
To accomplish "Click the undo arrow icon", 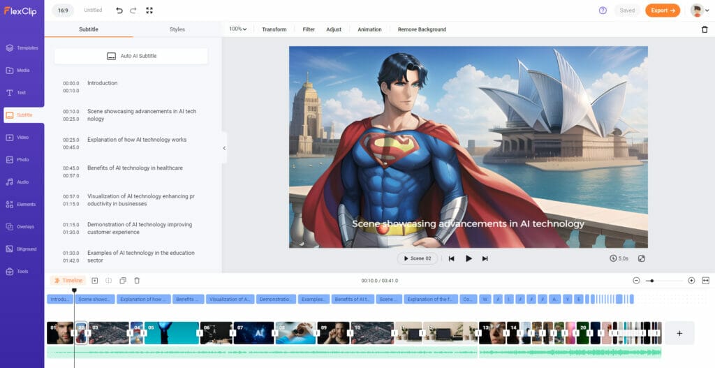I will (119, 10).
